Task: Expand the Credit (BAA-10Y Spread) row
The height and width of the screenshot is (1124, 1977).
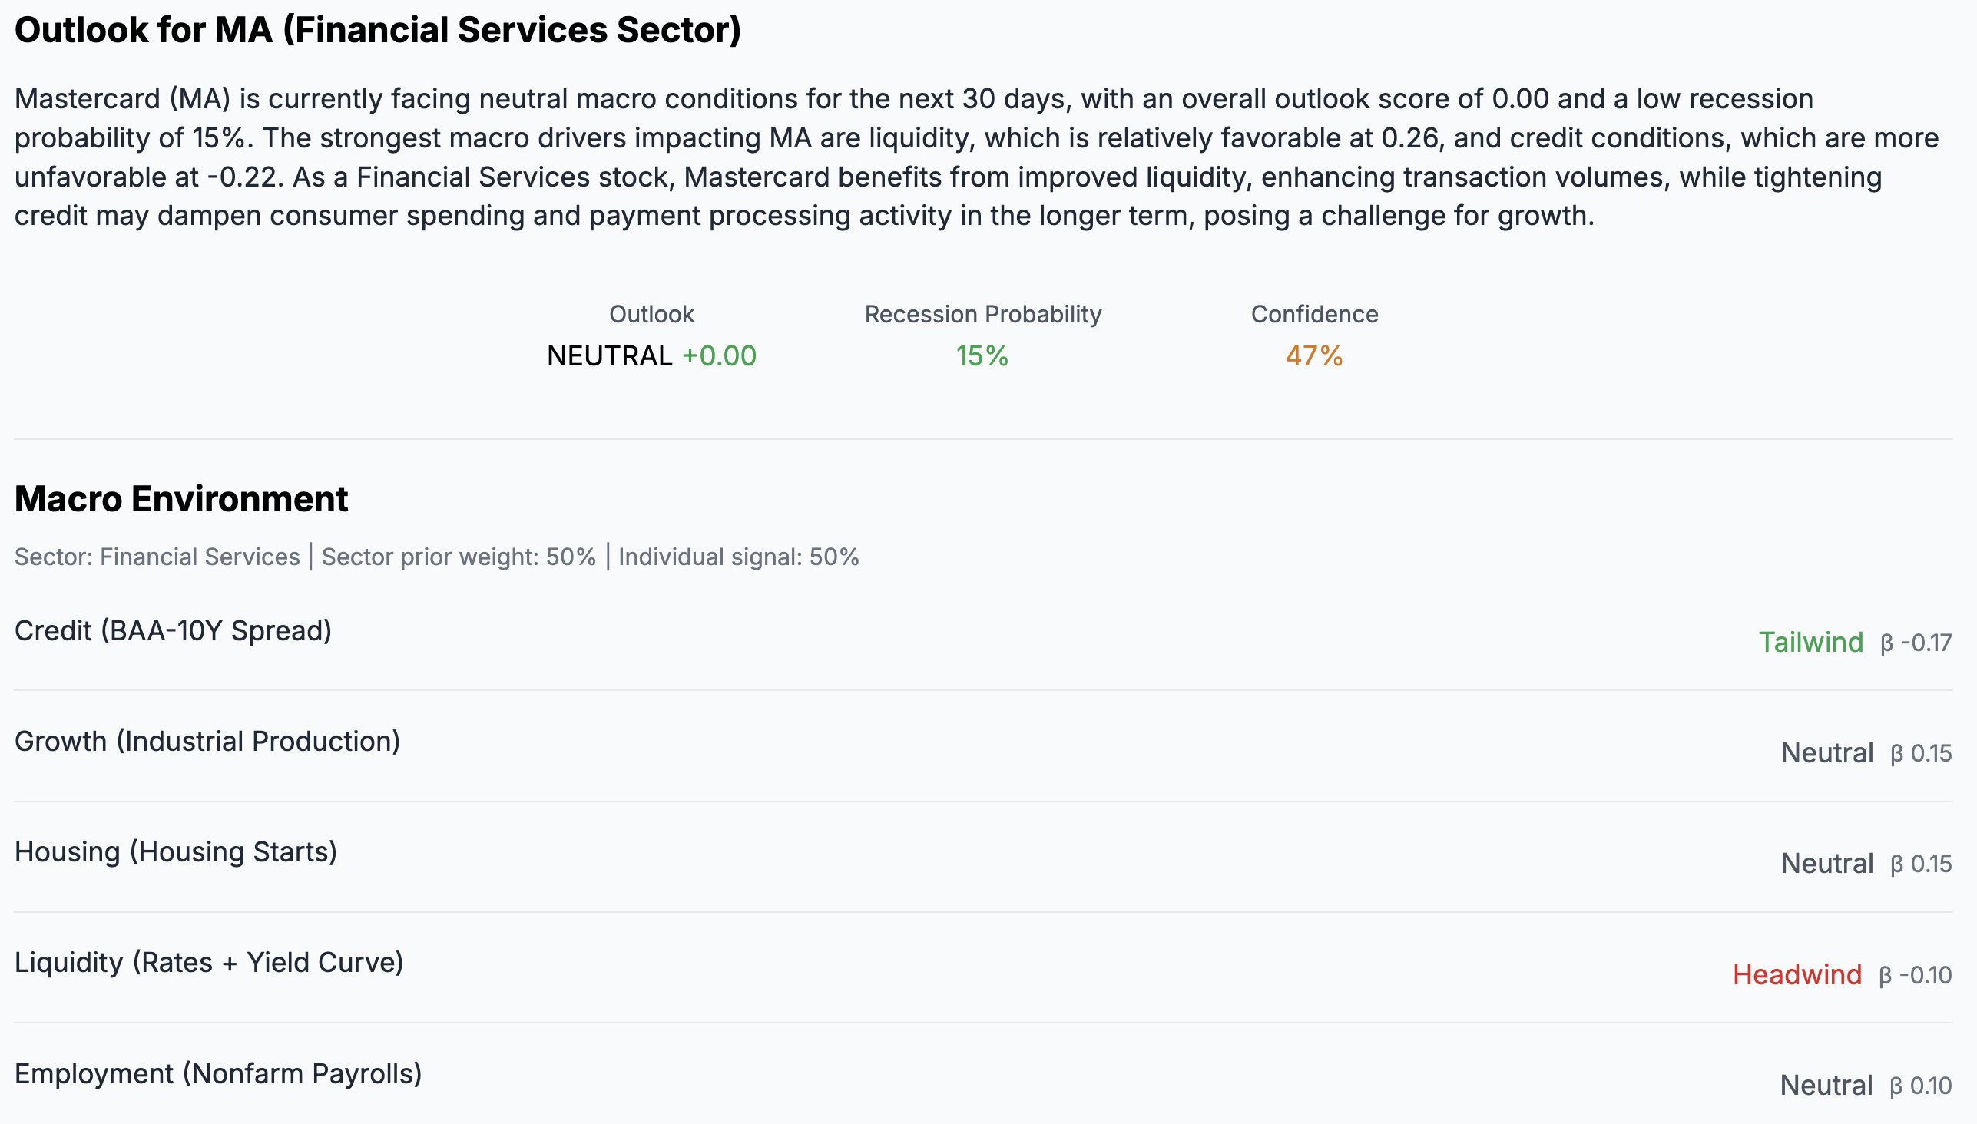Action: [173, 630]
